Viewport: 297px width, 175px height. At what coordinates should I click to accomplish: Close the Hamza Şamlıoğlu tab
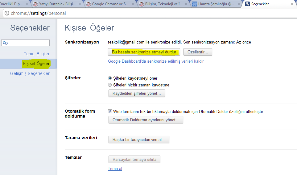[x=239, y=4]
